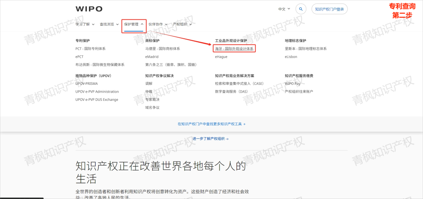Open the 中文 language dropdown
423x199 pixels.
point(284,9)
